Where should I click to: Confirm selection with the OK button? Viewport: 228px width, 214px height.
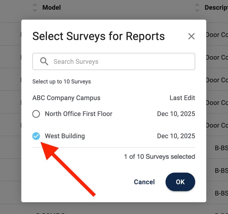coord(180,182)
